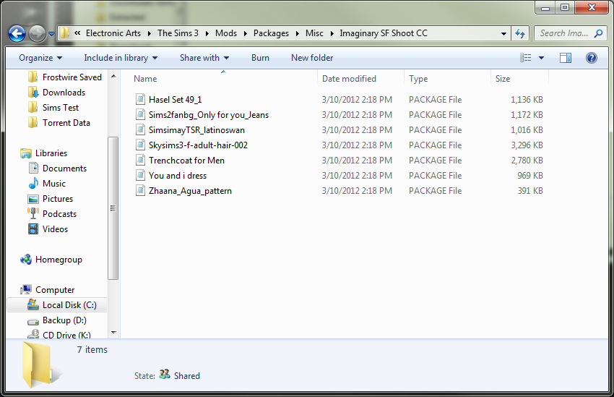Open subfolder arrow after Misc
This screenshot has height=397, width=614.
coord(332,34)
